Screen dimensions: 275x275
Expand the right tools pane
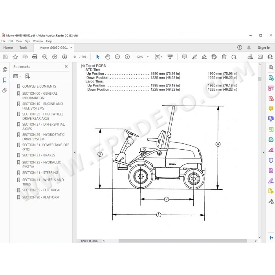271,237
